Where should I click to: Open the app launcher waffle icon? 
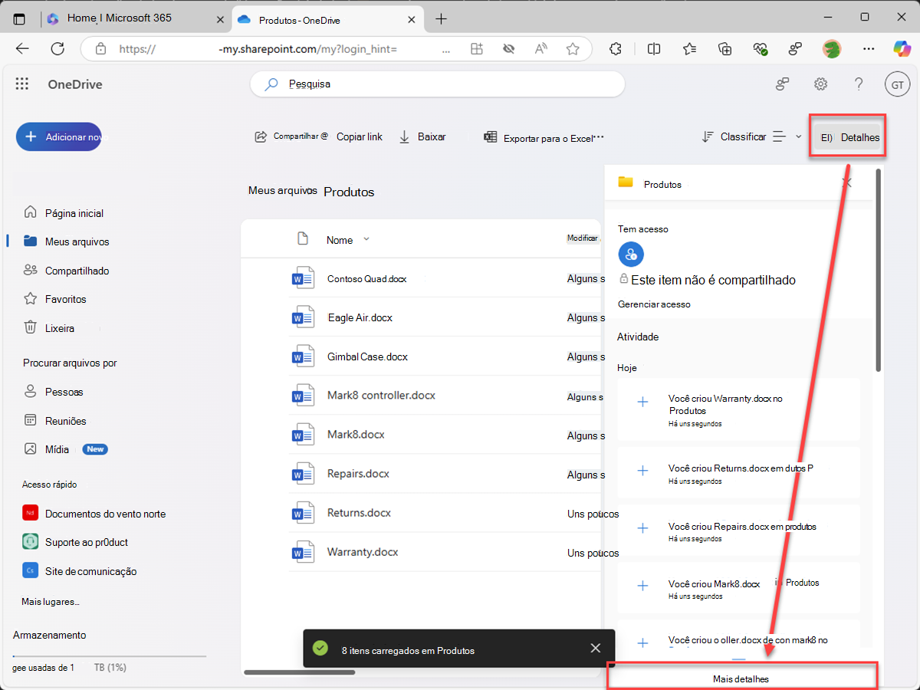point(22,84)
